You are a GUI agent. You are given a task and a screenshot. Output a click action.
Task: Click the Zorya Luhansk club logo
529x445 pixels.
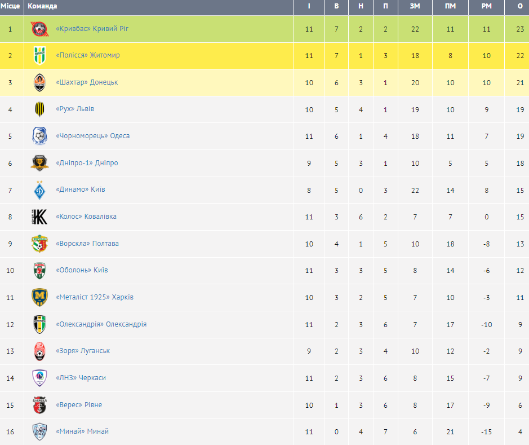coord(39,351)
